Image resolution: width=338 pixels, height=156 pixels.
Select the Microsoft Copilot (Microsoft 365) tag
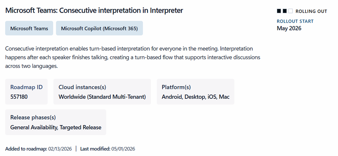click(99, 28)
